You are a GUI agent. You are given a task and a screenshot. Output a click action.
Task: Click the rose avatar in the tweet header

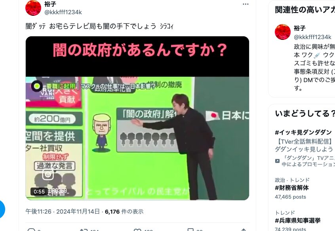click(33, 8)
